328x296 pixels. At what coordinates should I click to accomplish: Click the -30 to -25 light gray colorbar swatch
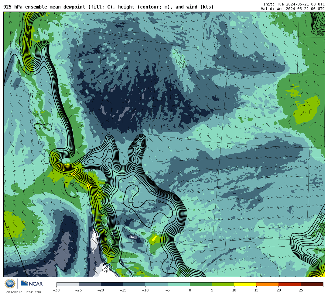[67, 284]
